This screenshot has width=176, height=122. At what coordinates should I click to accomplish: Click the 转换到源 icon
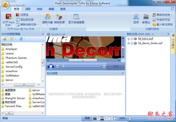[x=59, y=17]
